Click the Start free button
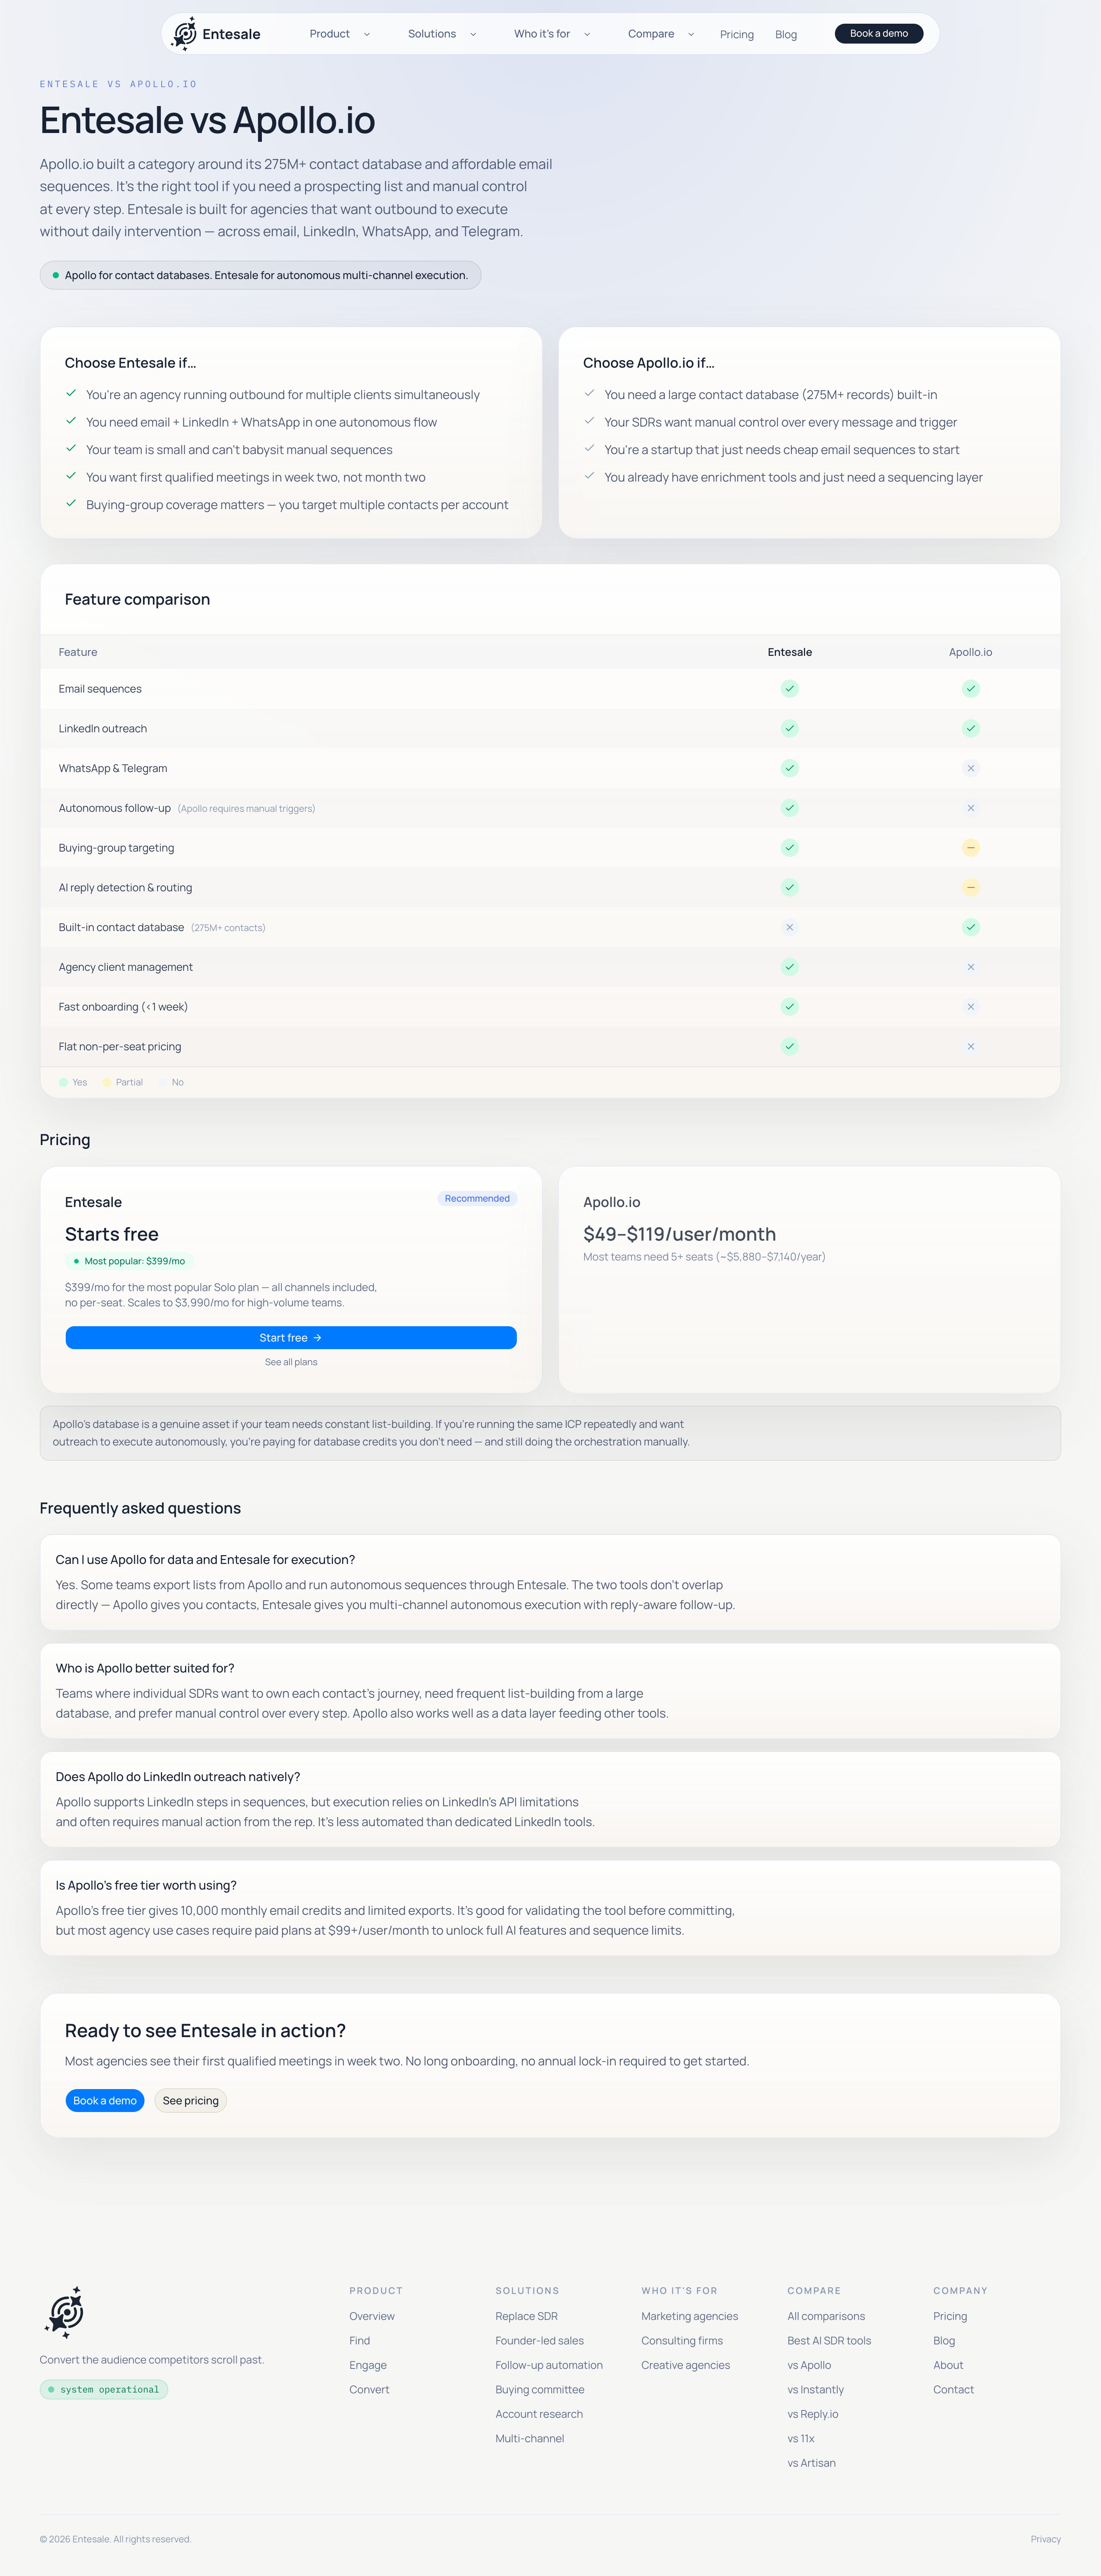The image size is (1101, 2576). 291,1337
